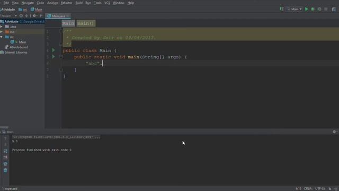Click Run with Coverage icon in toolbar
Screen dimensions: 339x191
(319, 9)
